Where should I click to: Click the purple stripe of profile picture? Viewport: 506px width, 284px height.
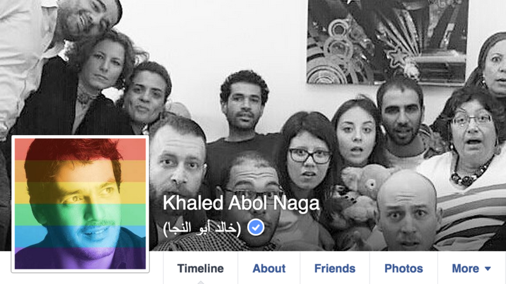(x=80, y=258)
